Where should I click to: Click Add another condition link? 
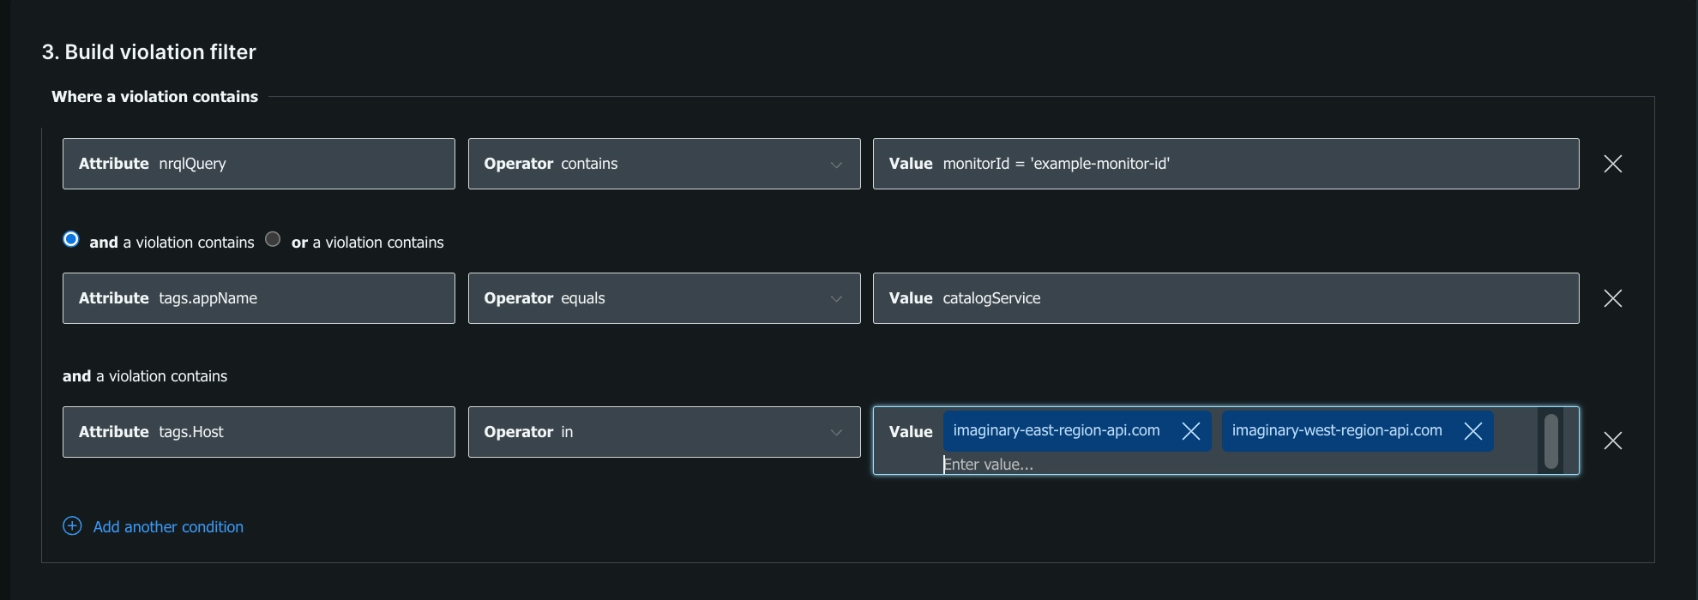168,527
